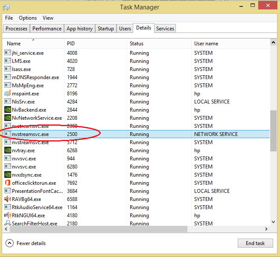Open the Startup tab
Screen dimensions: 280x257
pos(105,29)
